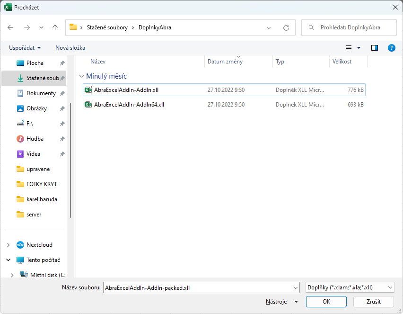Open the view options dropdown arrow
The height and width of the screenshot is (314, 403).
click(359, 48)
